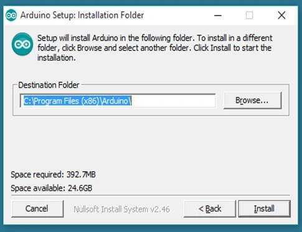Click the horizontal separator line above the buttons
This screenshot has width=302, height=232.
click(x=150, y=195)
